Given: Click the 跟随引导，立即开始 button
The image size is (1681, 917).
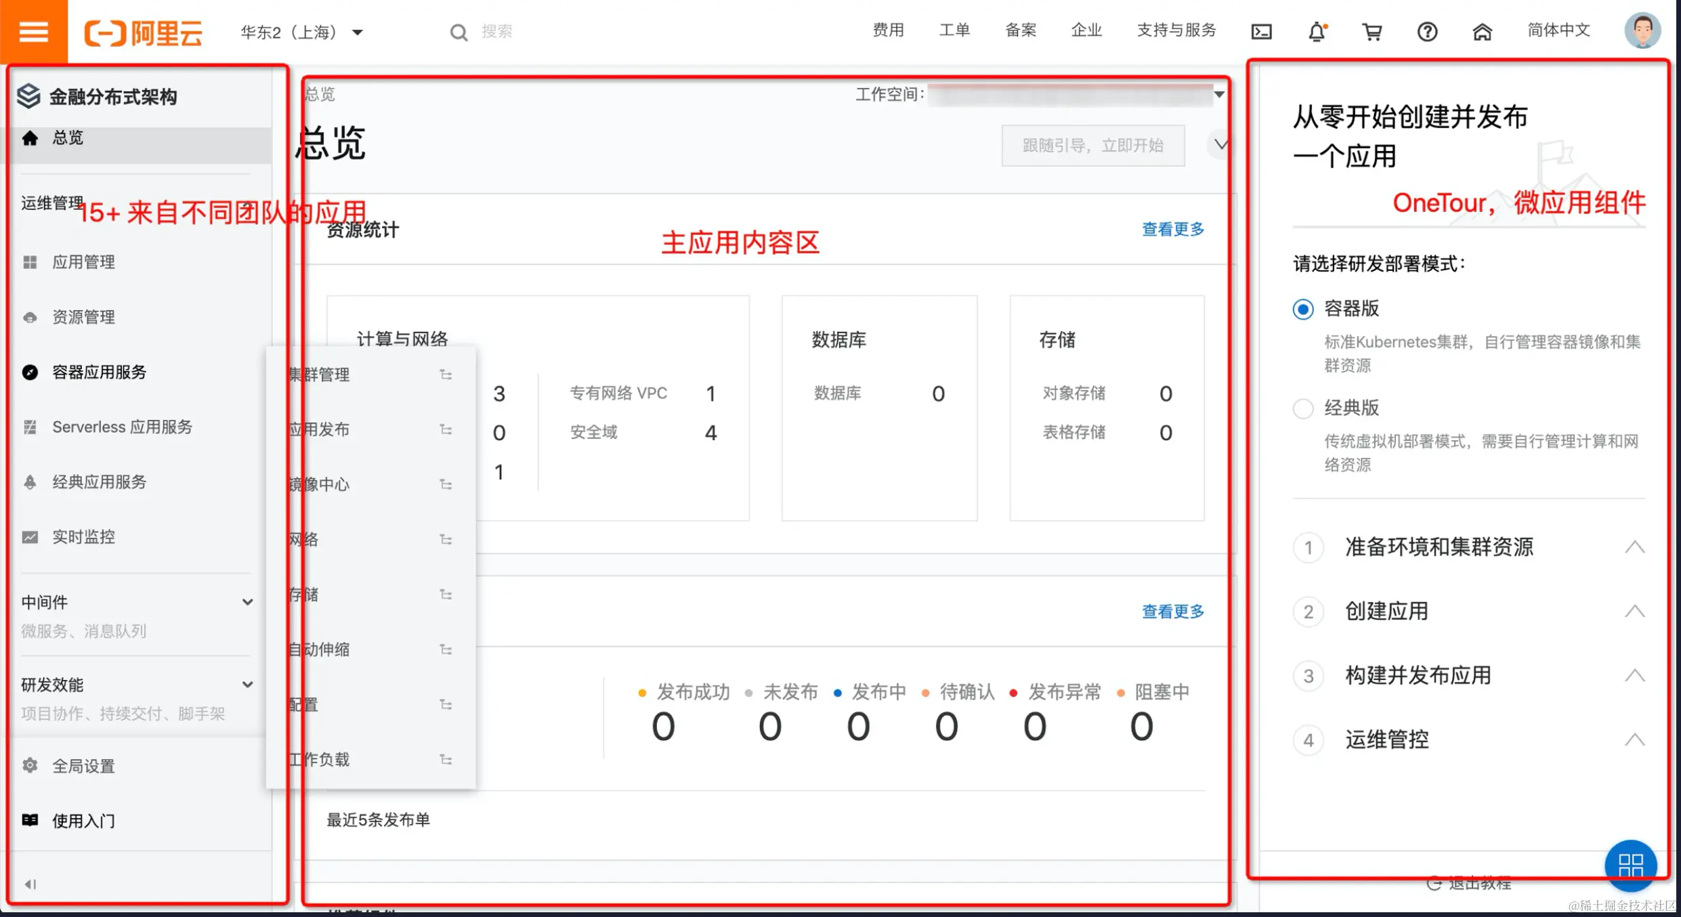Looking at the screenshot, I should 1092,145.
